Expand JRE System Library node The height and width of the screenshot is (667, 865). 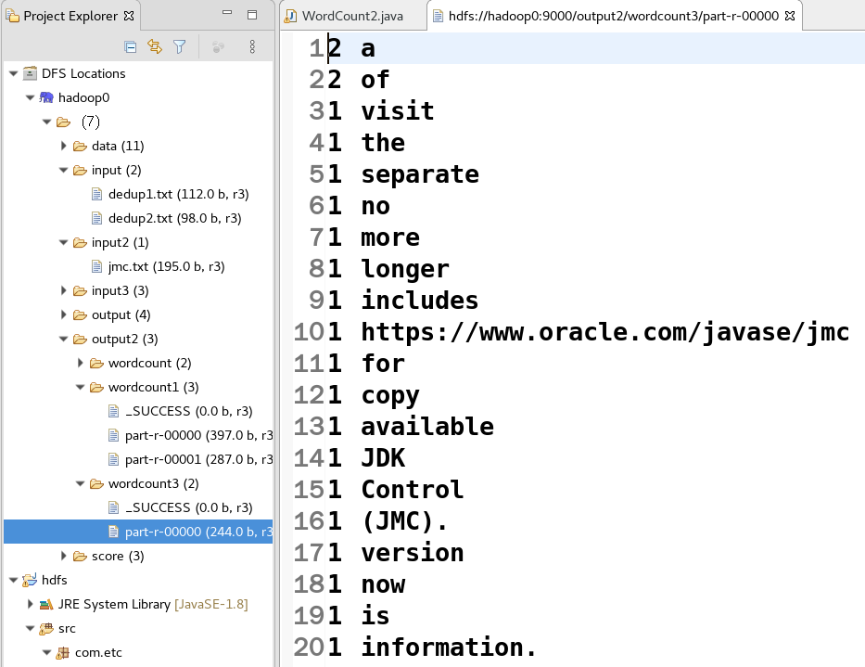(31, 604)
